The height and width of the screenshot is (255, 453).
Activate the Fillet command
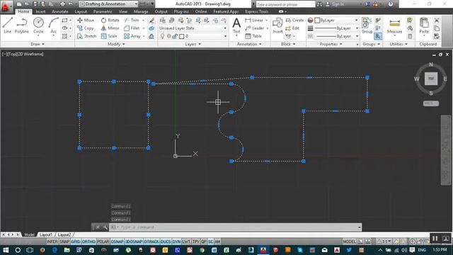(132, 28)
